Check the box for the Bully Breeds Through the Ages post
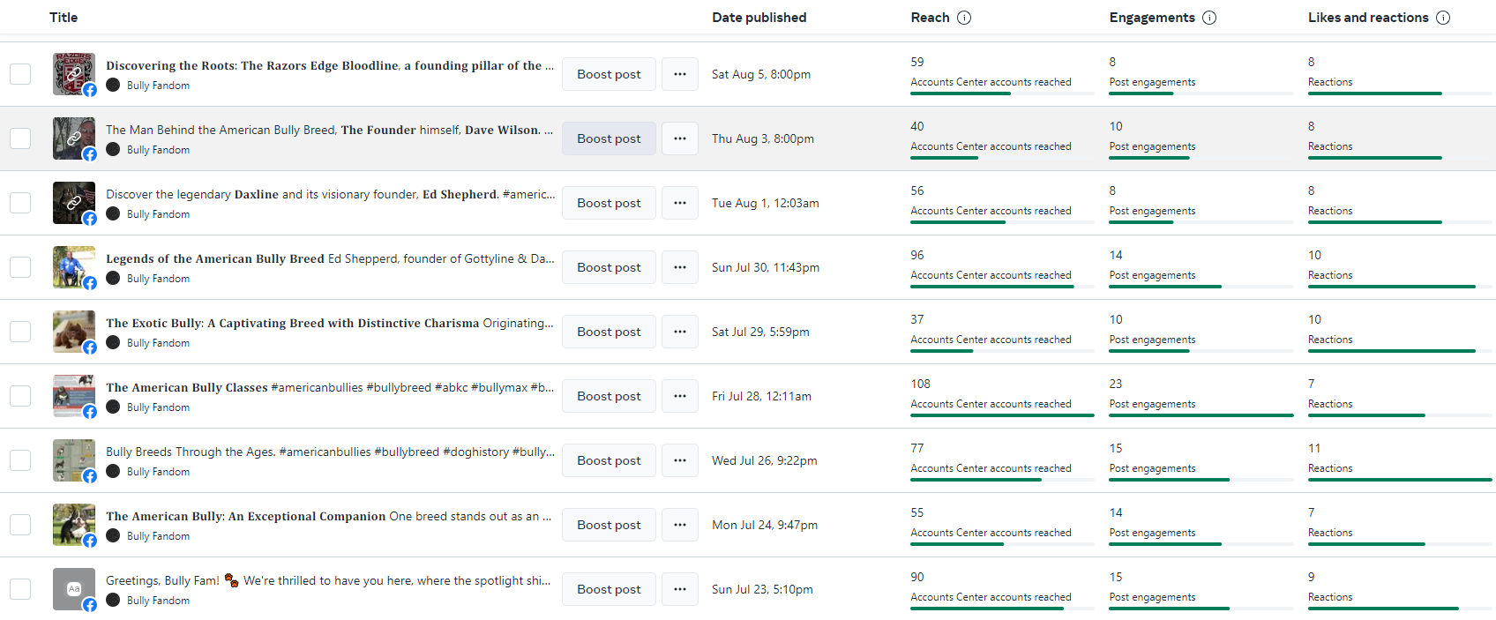The width and height of the screenshot is (1496, 620). pos(20,460)
